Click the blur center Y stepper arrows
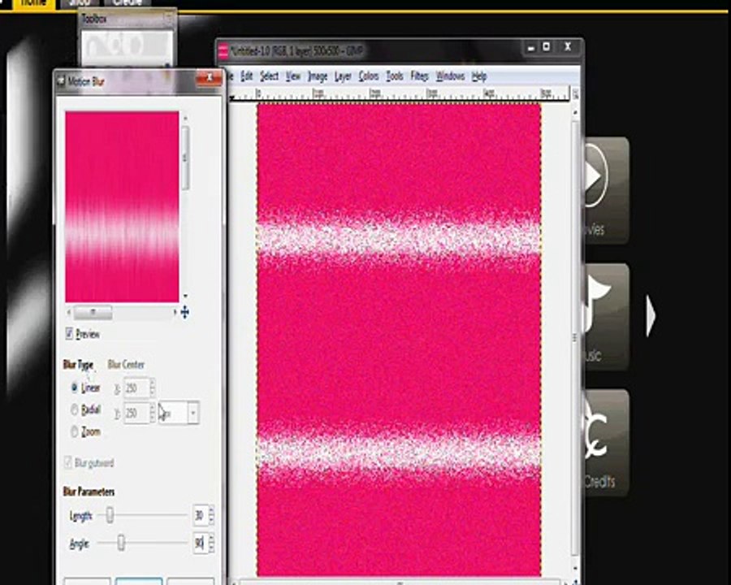Screen dimensions: 731x585 [152, 413]
